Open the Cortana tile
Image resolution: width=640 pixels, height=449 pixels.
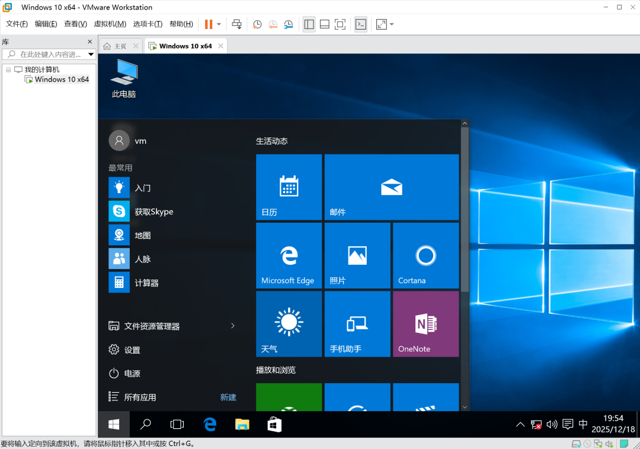425,256
